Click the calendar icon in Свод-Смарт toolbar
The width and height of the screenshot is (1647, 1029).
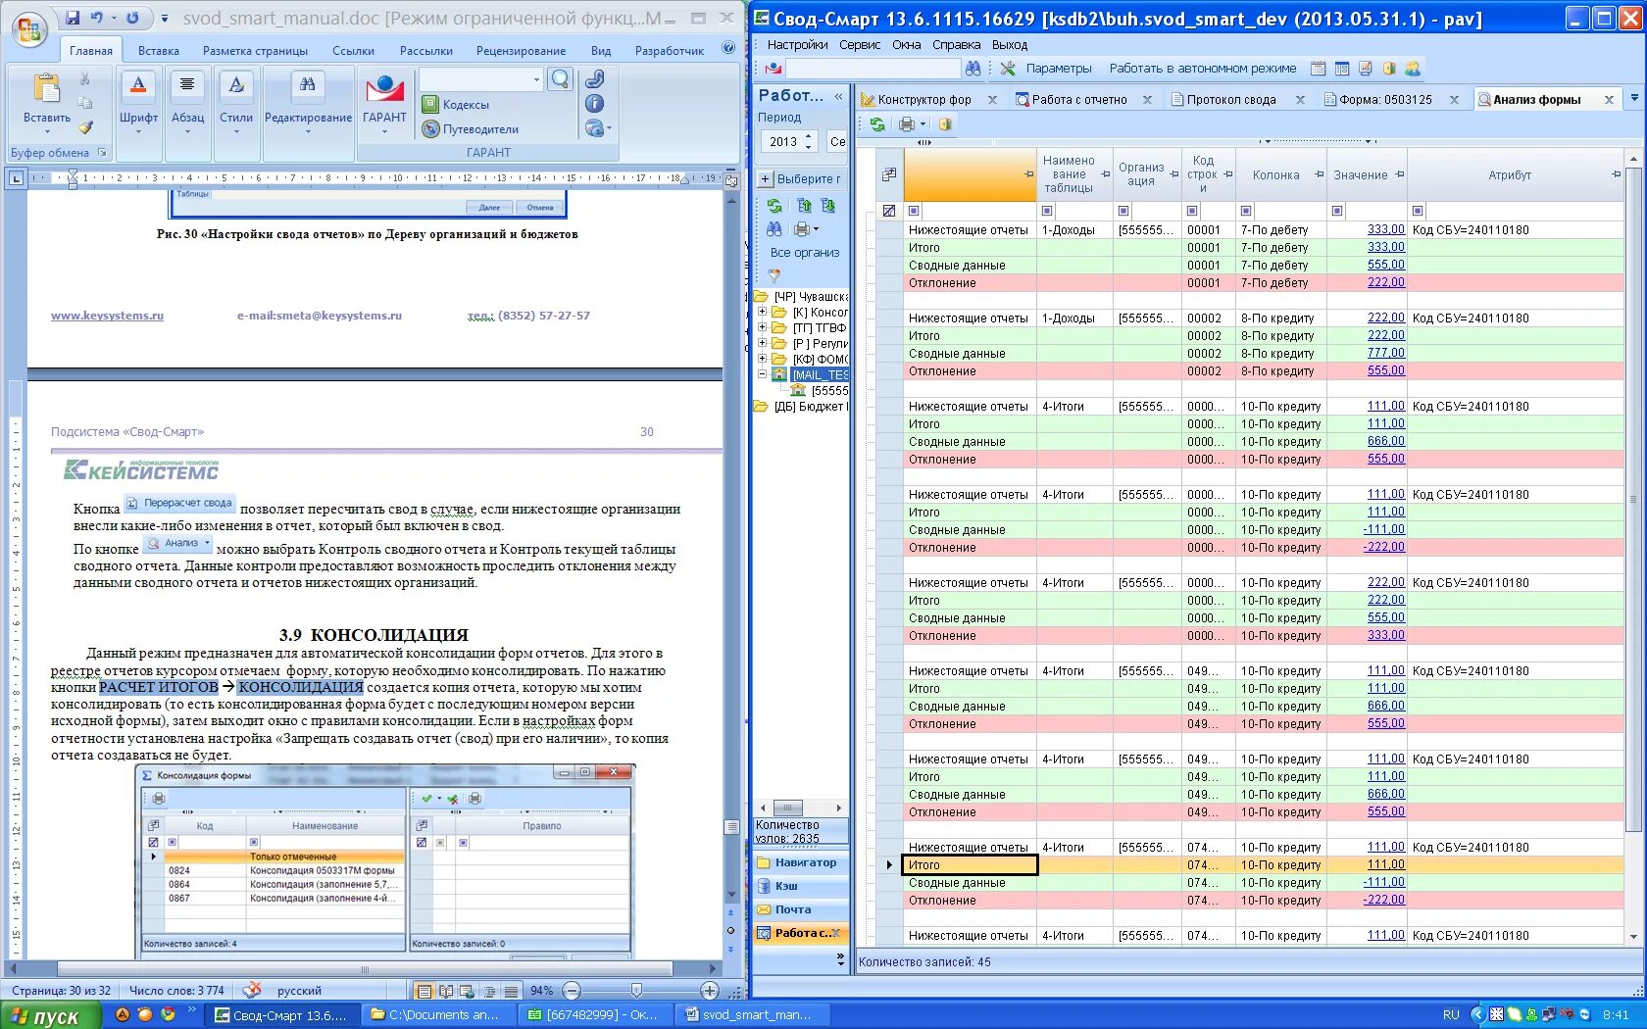pos(1318,69)
